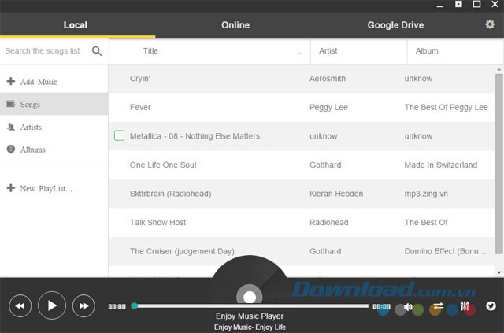
Task: Select the song Fever
Action: (140, 107)
